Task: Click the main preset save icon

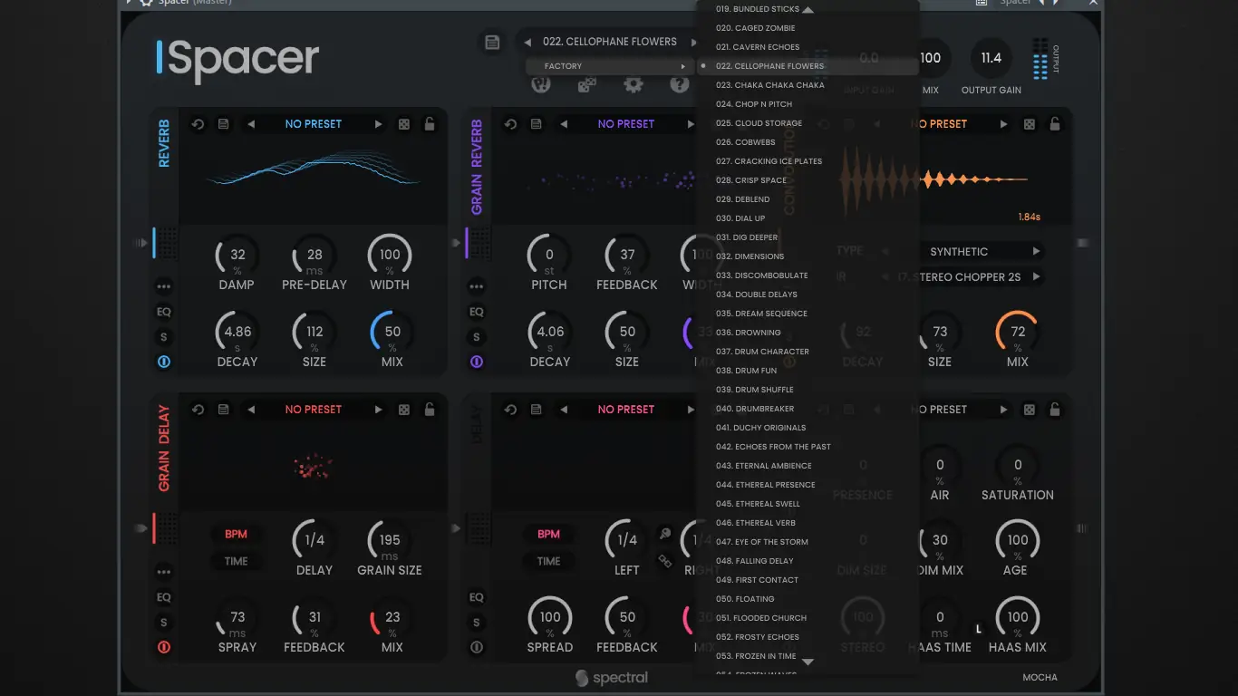Action: pos(492,42)
